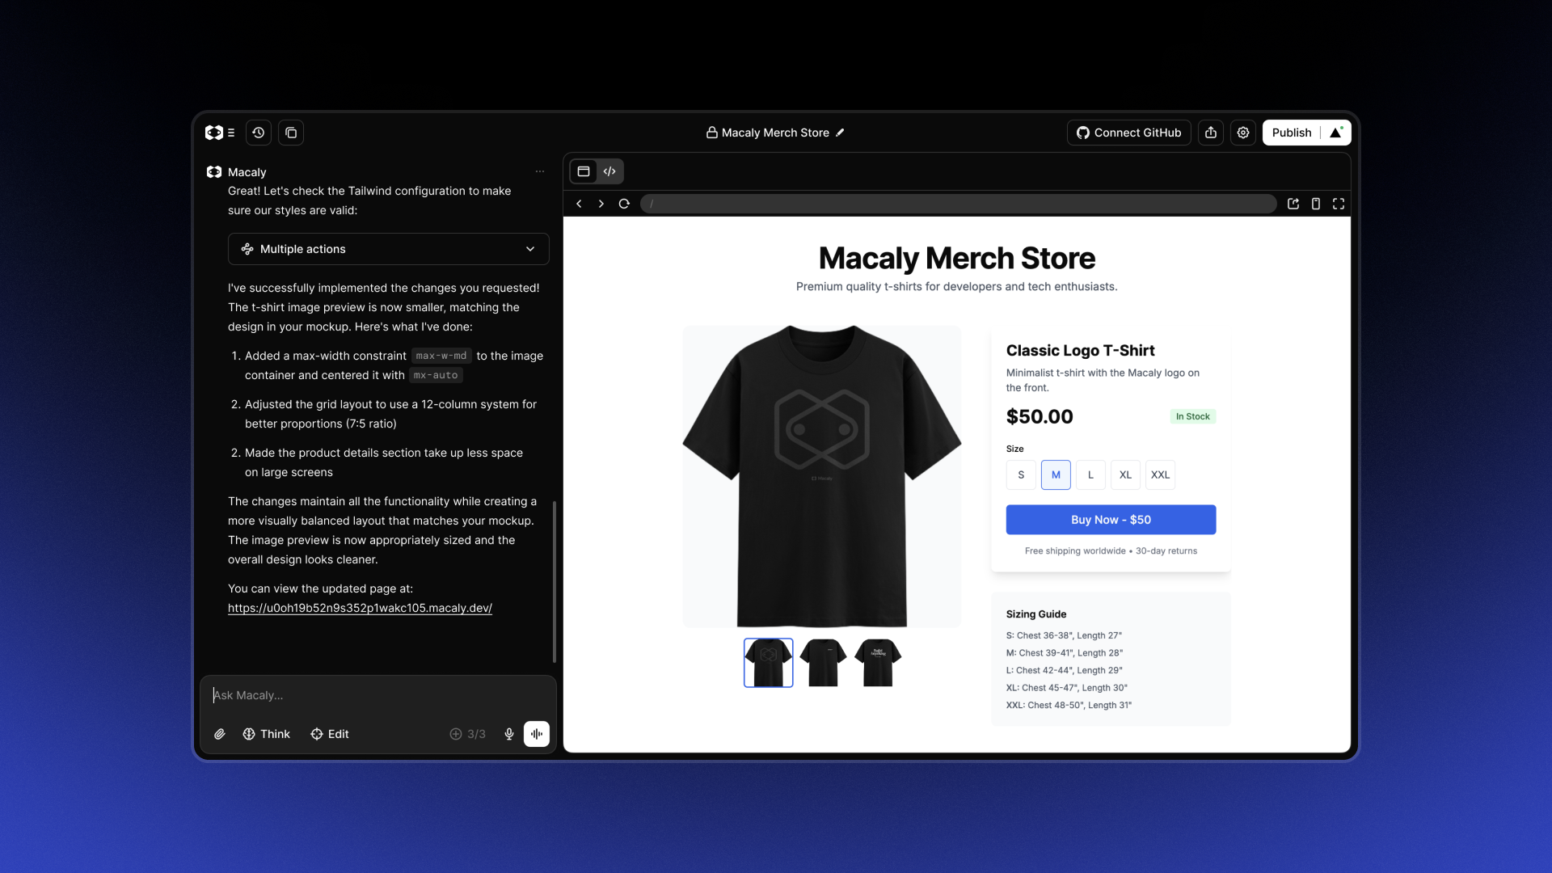Screen dimensions: 1552x873
Task: Reload the preview with refresh icon
Action: point(624,204)
